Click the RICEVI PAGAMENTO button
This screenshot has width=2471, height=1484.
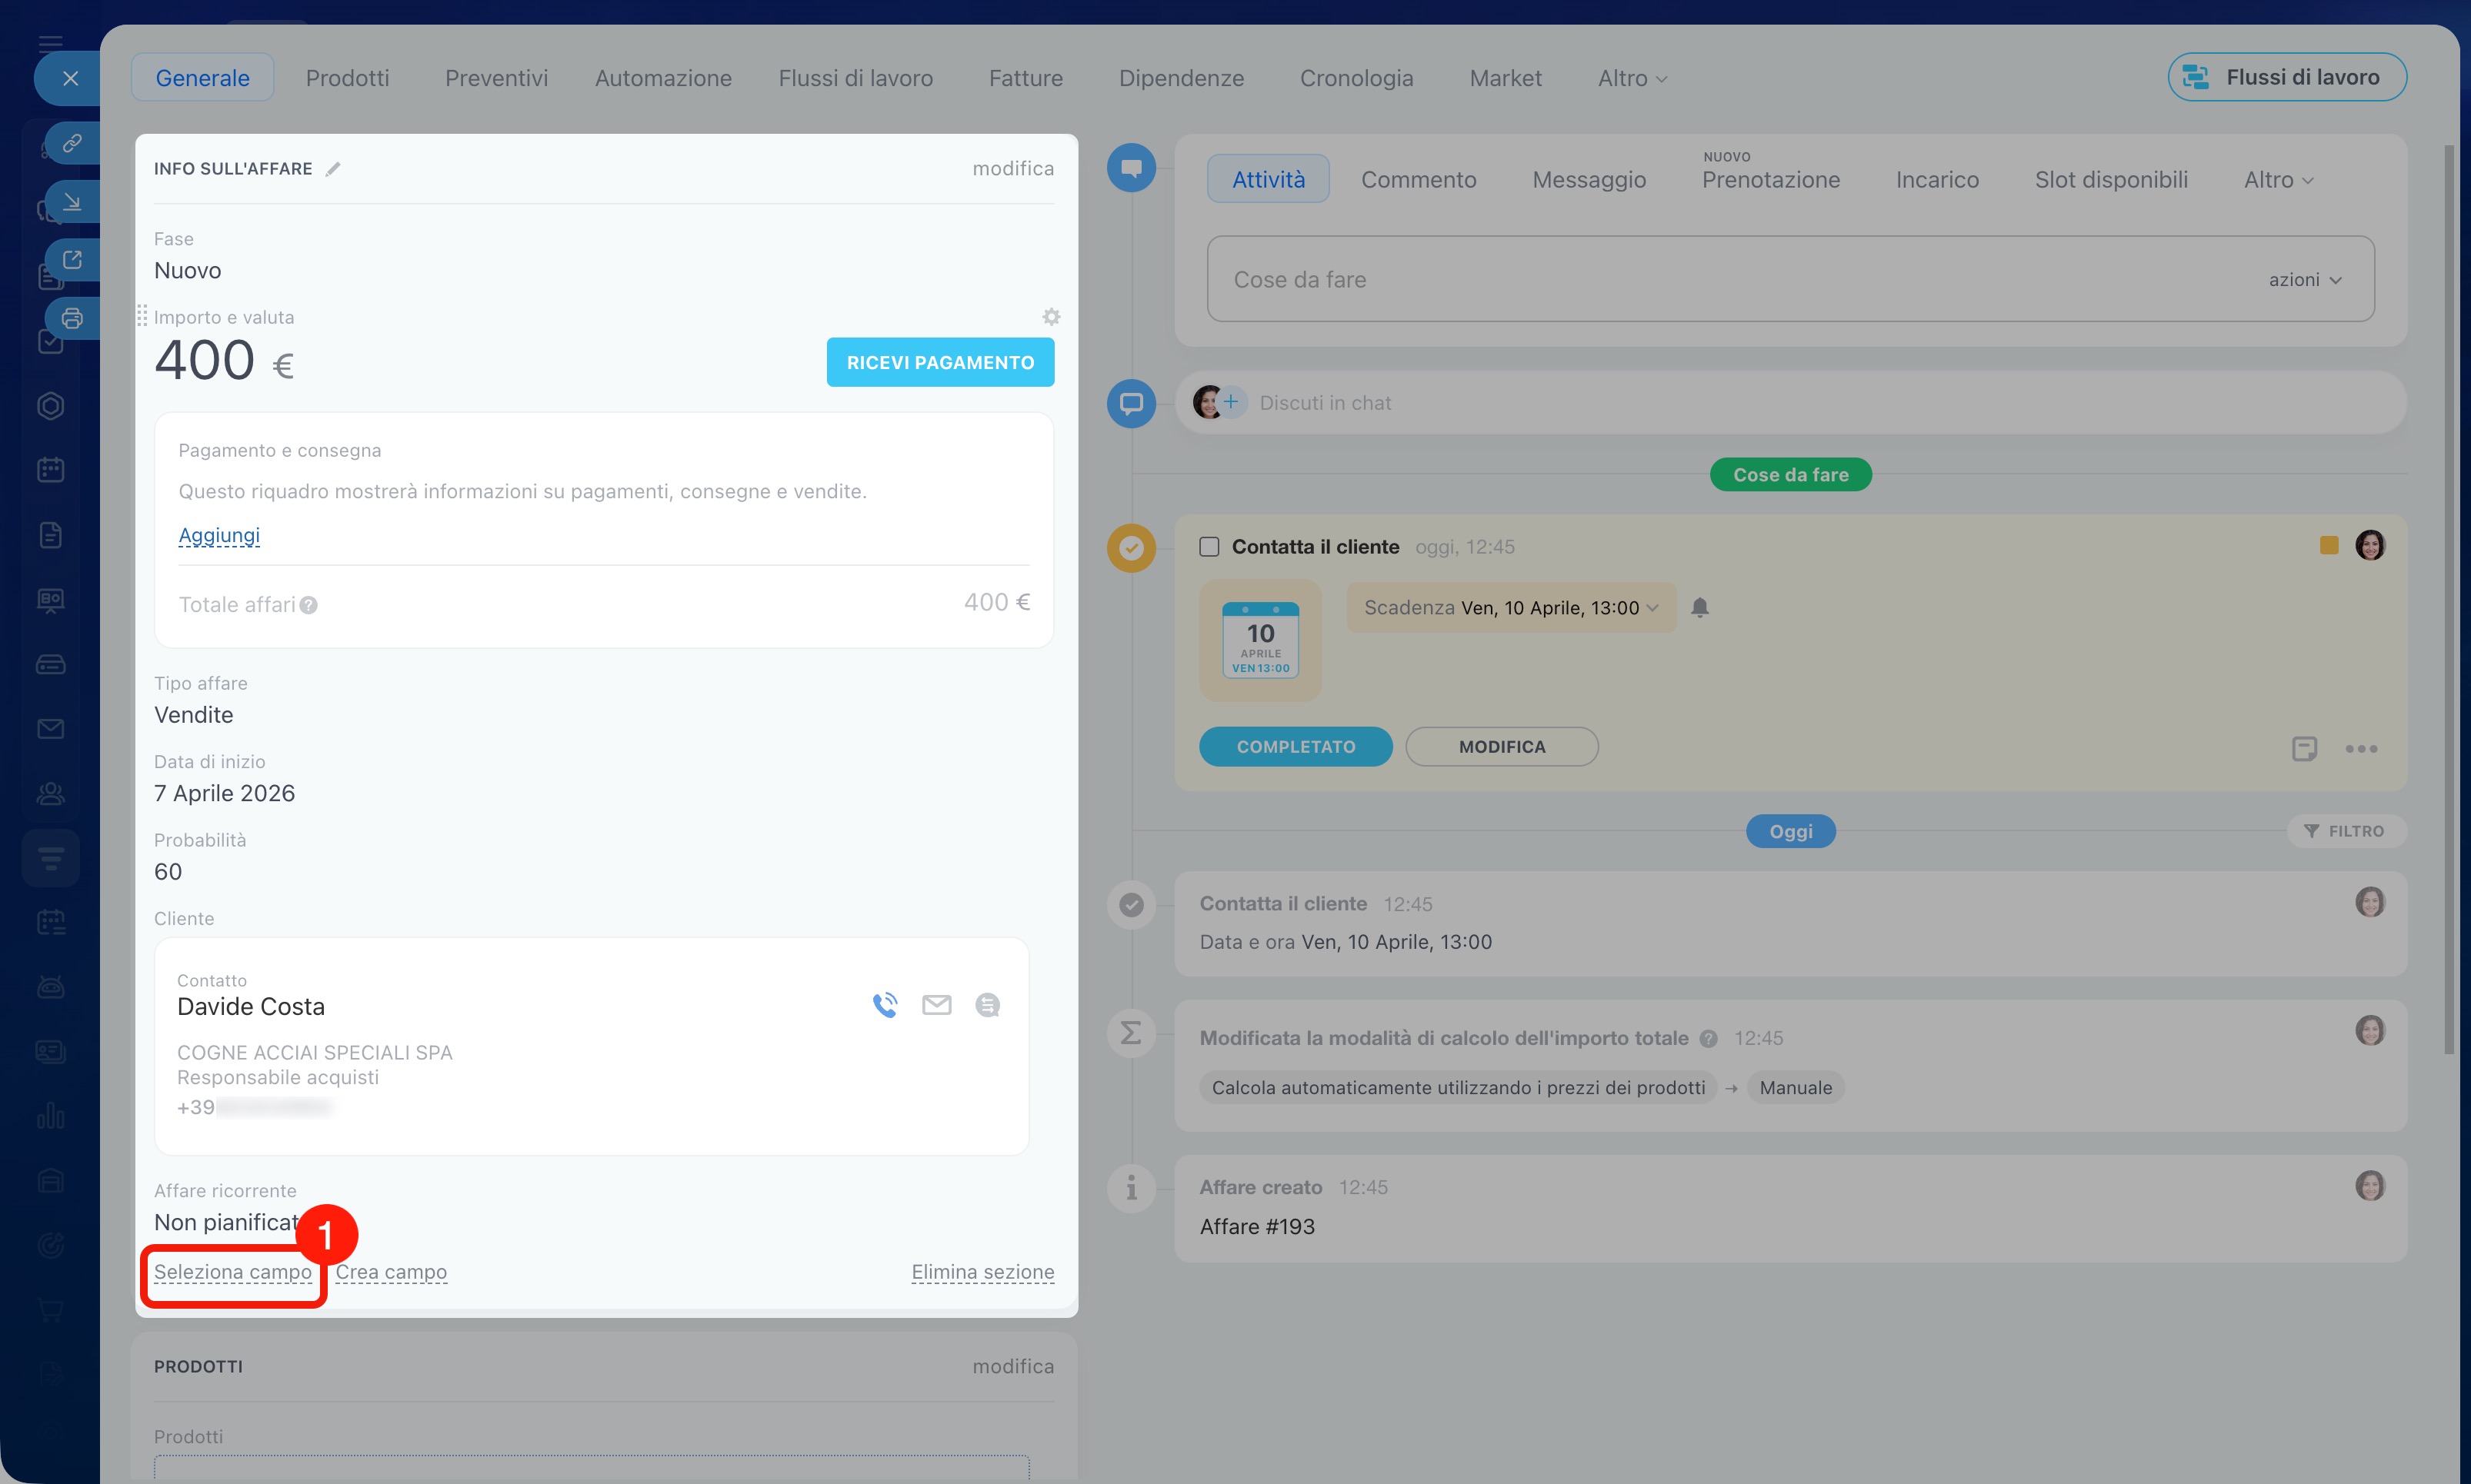tap(939, 362)
